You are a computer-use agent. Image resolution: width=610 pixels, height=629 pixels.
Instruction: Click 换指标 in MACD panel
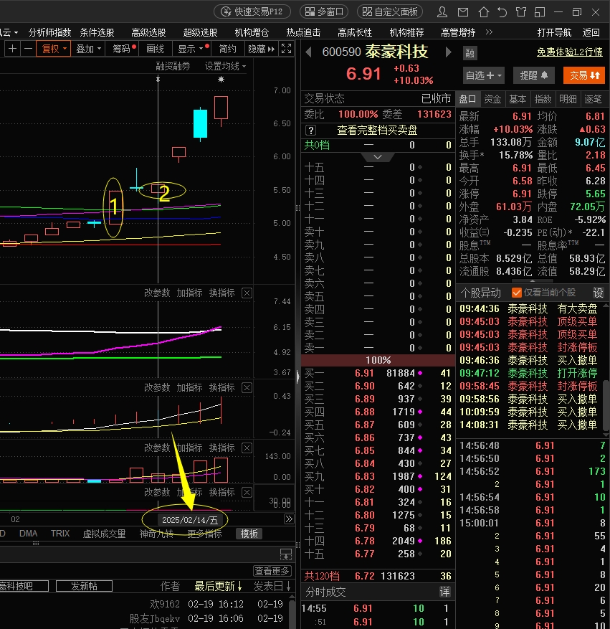(x=221, y=388)
